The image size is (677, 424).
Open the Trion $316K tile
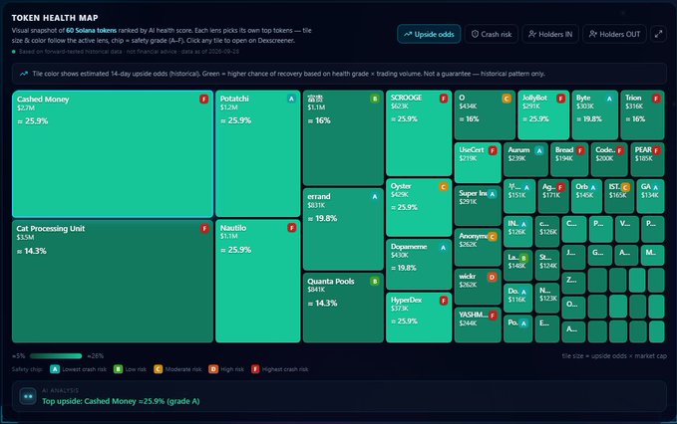(x=642, y=114)
